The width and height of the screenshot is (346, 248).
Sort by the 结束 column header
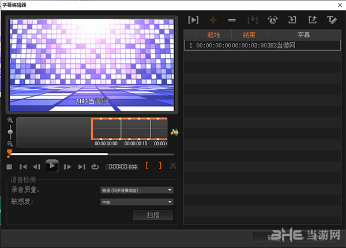pos(249,35)
